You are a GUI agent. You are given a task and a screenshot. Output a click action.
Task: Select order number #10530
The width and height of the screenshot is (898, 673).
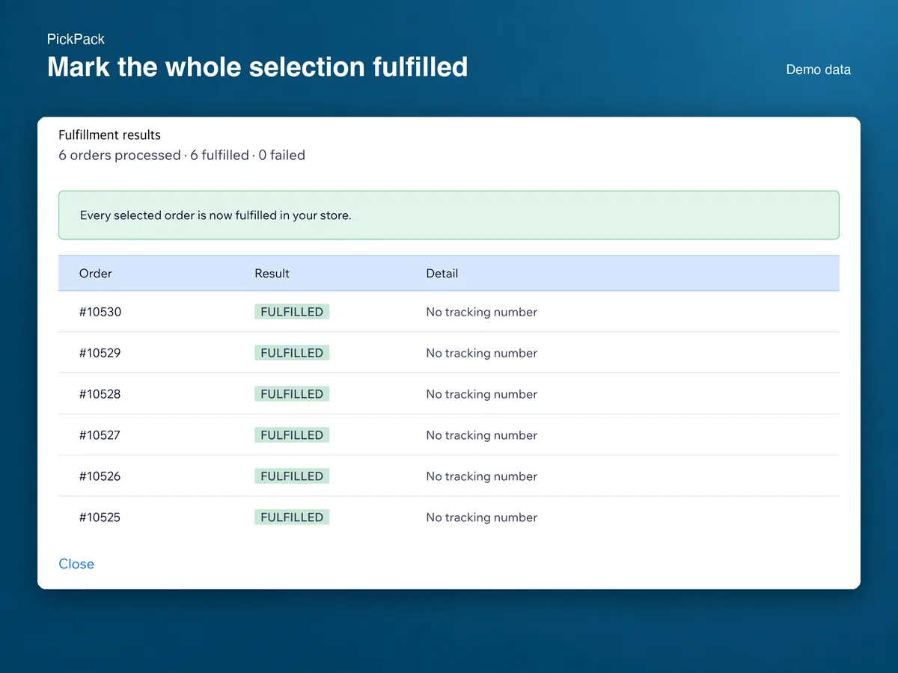[x=100, y=312]
